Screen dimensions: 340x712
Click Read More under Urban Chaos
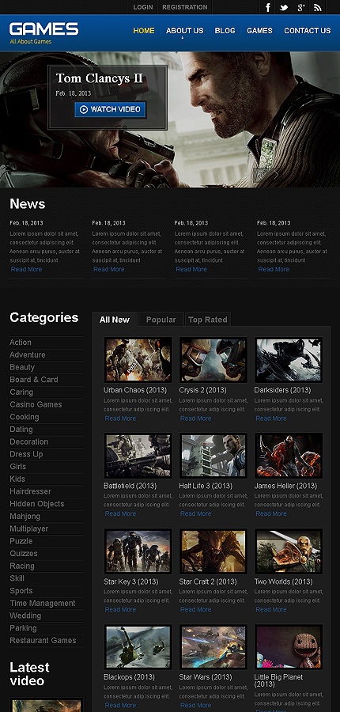coord(120,418)
